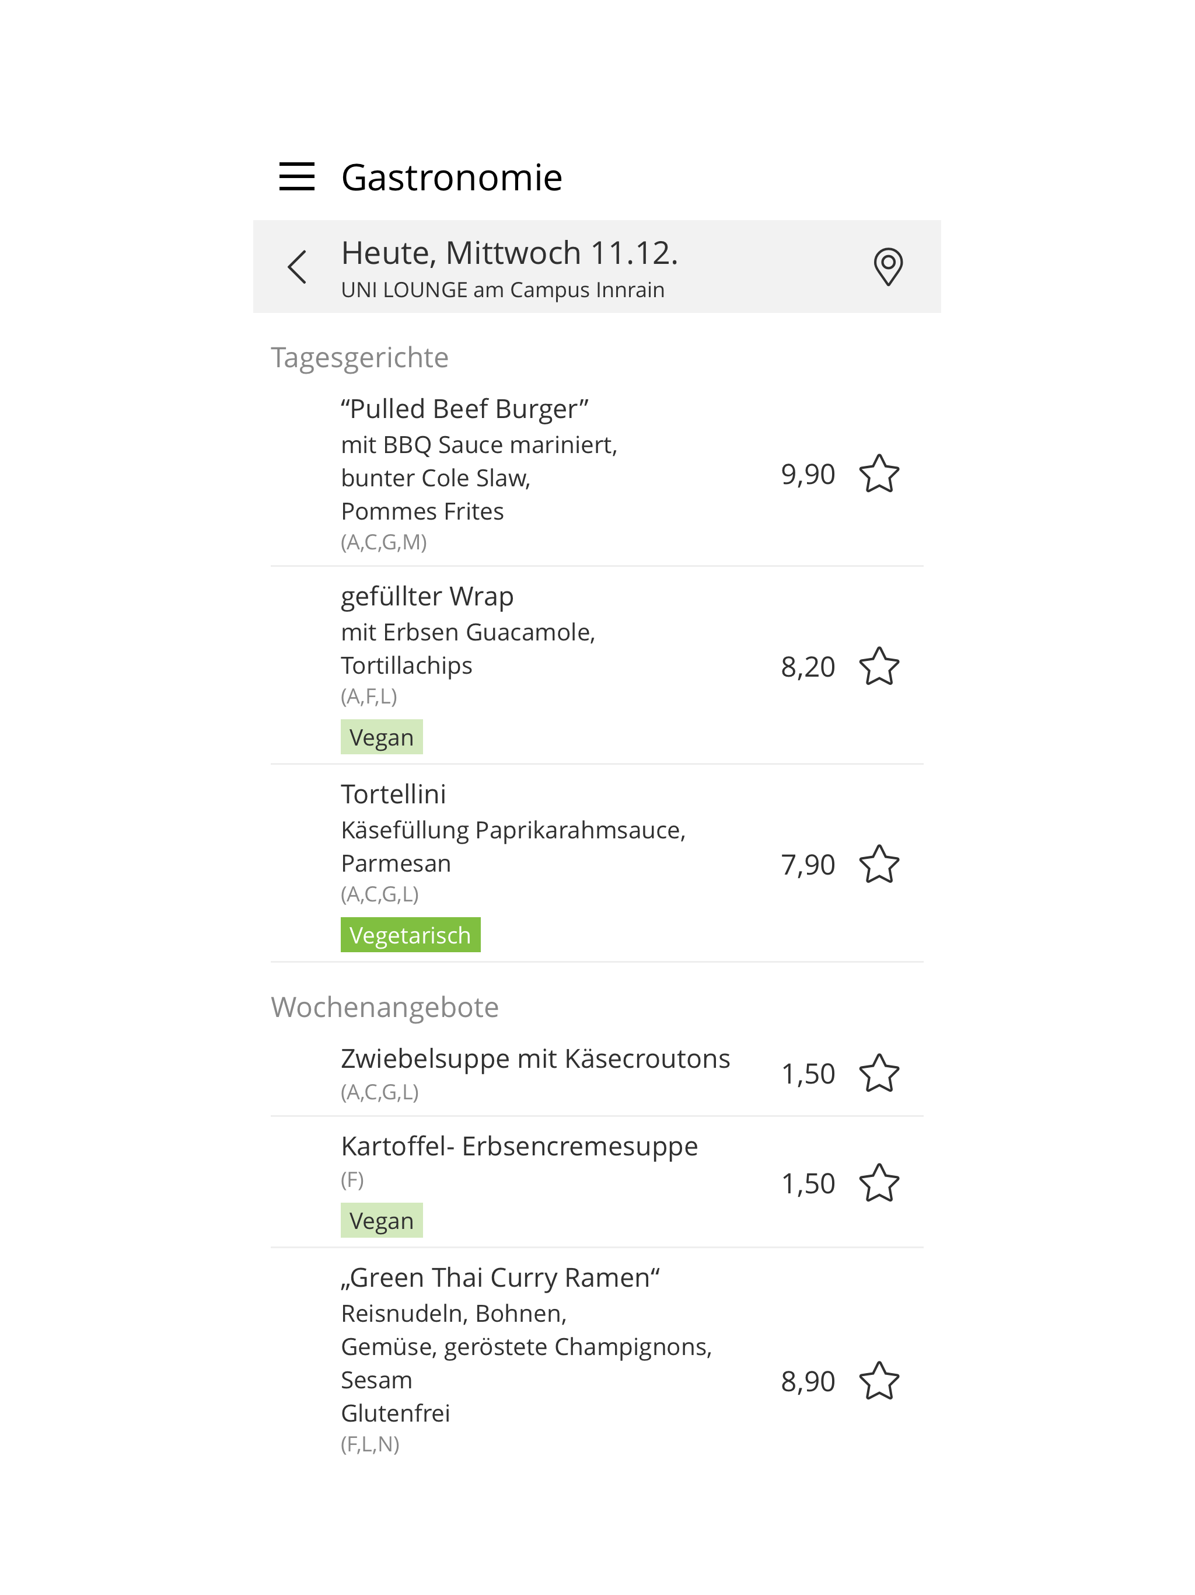The width and height of the screenshot is (1195, 1595).
Task: Open the location pin selector
Action: 888,267
